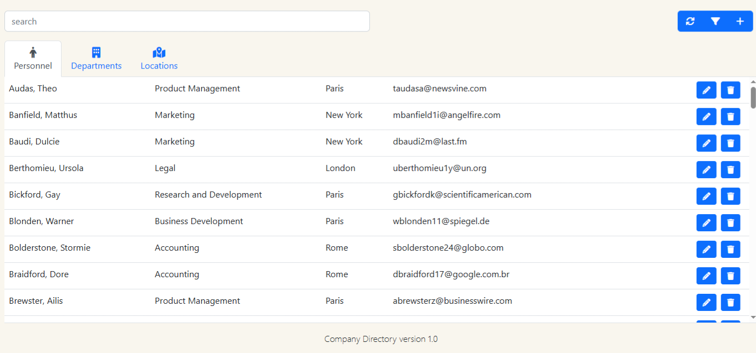756x353 pixels.
Task: Delete Dulcie Baudi's record
Action: 730,143
